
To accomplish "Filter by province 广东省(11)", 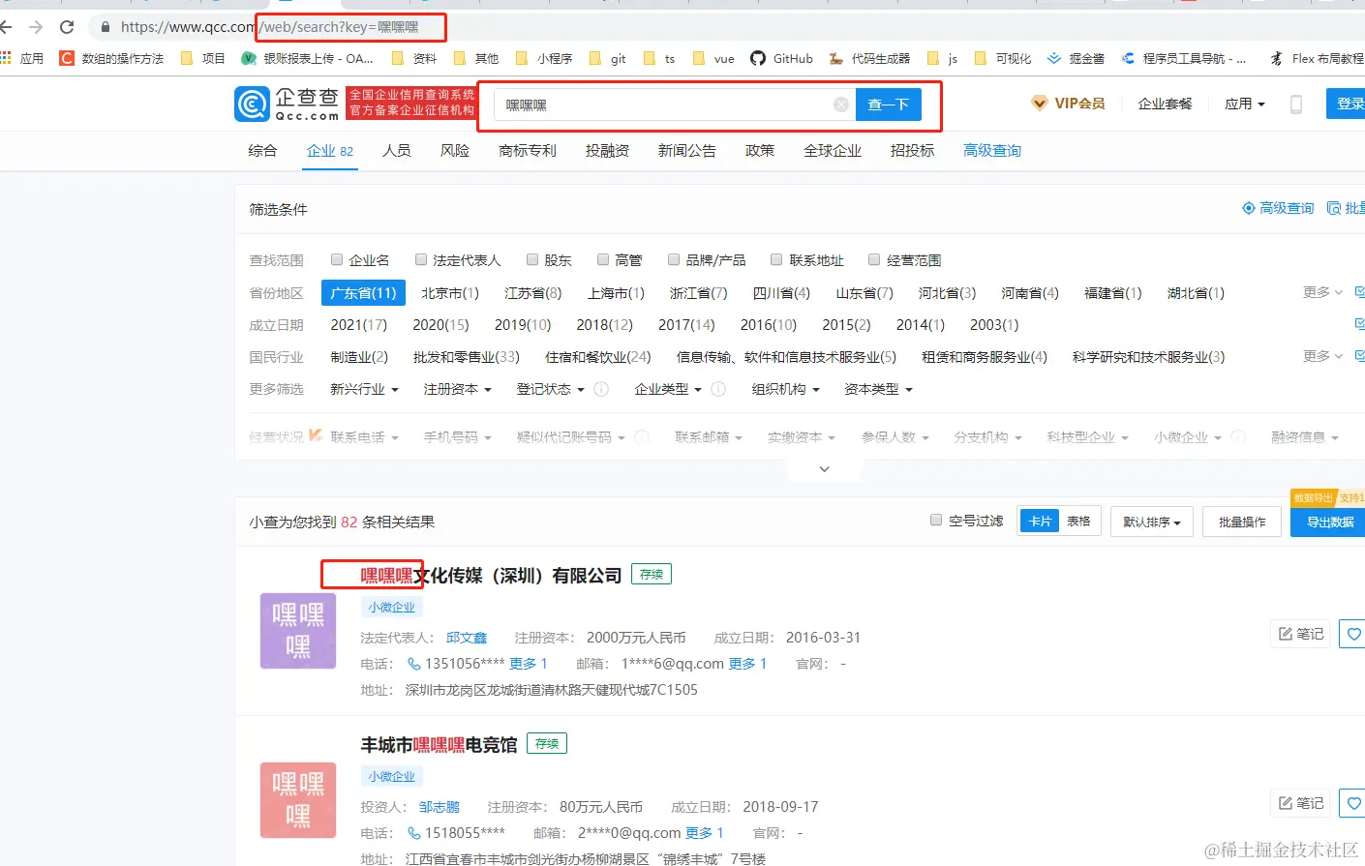I will (x=363, y=293).
